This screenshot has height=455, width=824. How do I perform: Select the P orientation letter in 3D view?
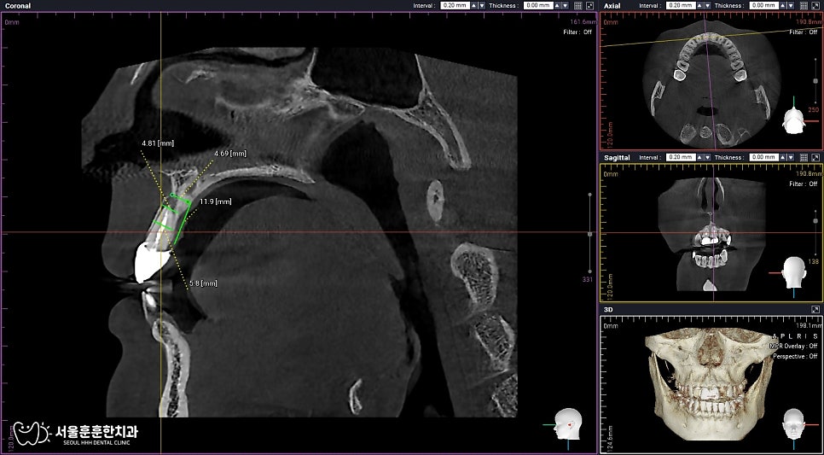point(782,336)
